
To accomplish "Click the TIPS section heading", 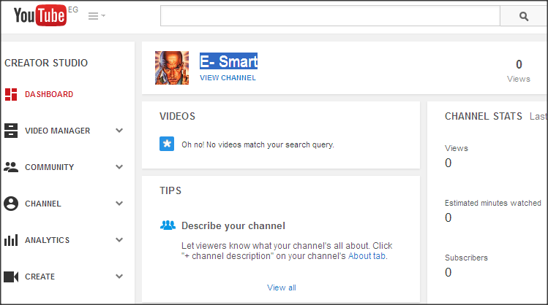I will [170, 190].
